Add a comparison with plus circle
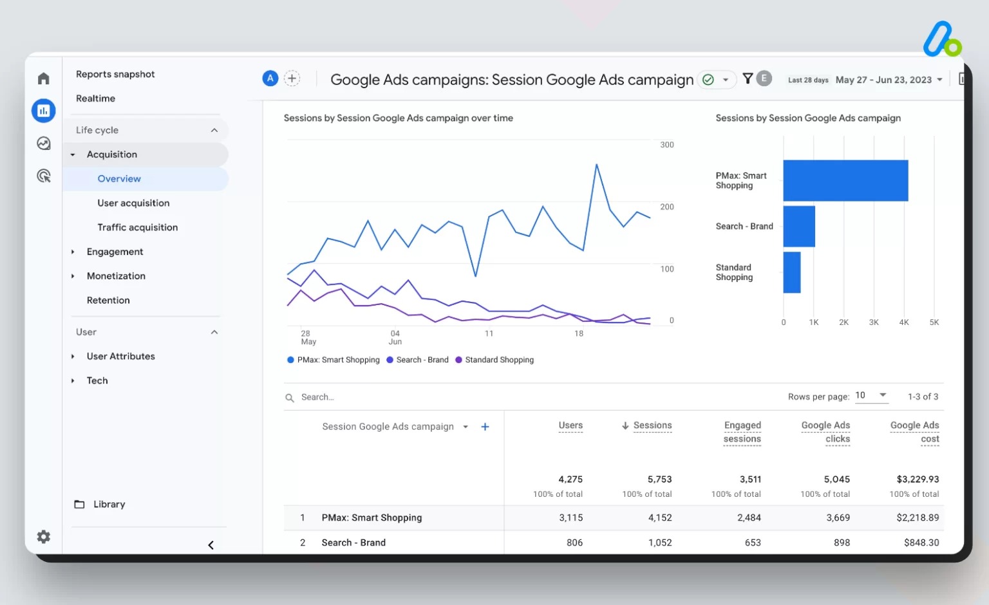Screen dimensions: 989x605 pos(292,79)
